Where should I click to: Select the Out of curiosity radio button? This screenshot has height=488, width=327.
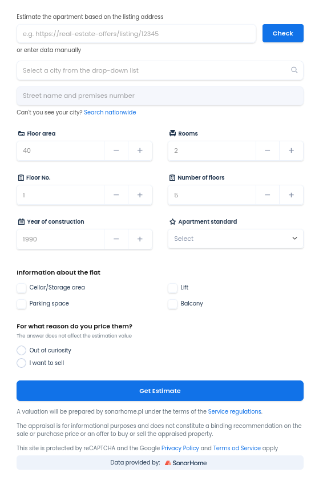[22, 351]
